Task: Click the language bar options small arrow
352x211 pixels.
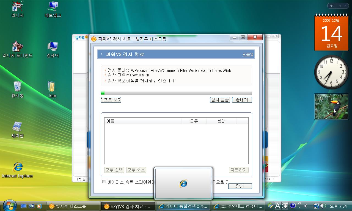Action: point(299,207)
